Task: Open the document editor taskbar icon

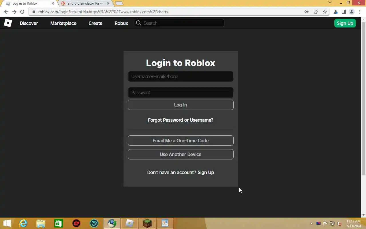Action: pyautogui.click(x=165, y=223)
